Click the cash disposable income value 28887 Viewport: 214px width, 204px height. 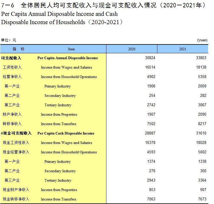point(150,133)
